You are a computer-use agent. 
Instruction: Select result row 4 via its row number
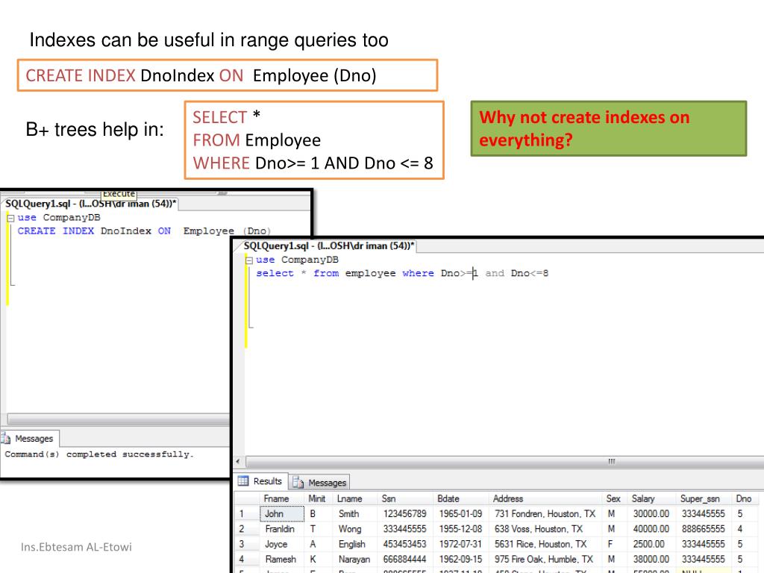(247, 559)
